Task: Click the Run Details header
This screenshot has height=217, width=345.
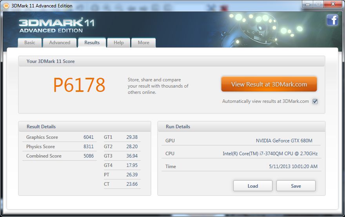Action: tap(178, 127)
